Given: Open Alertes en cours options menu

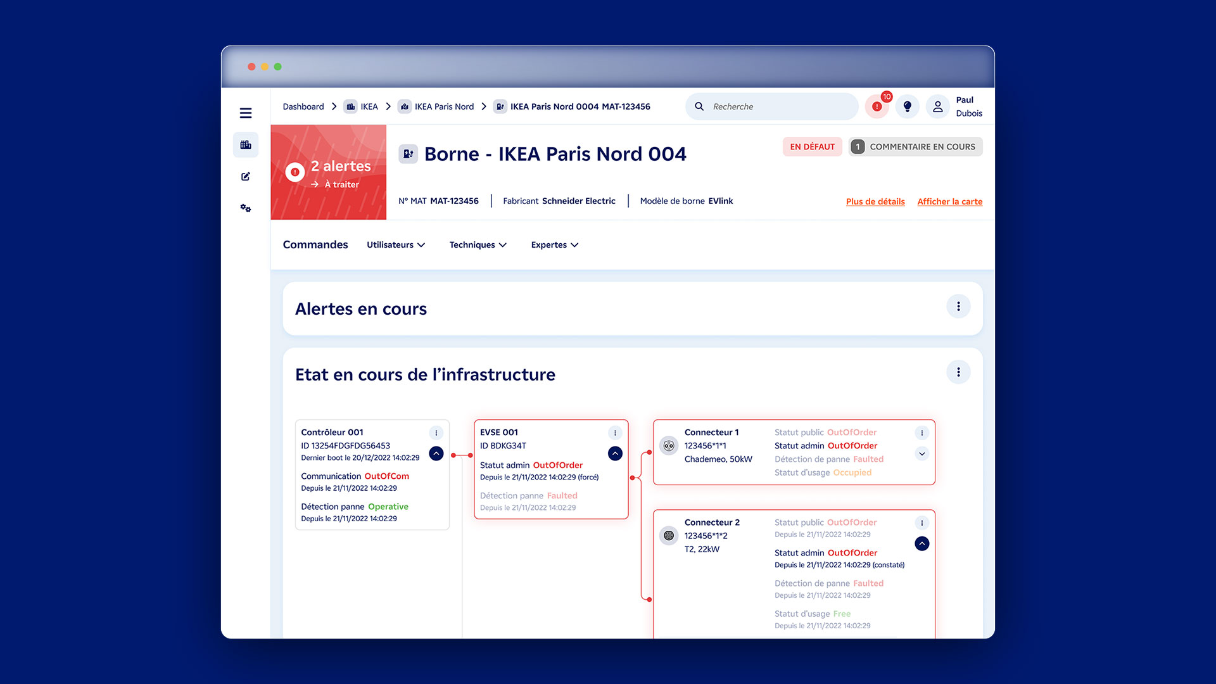Looking at the screenshot, I should click(x=958, y=307).
